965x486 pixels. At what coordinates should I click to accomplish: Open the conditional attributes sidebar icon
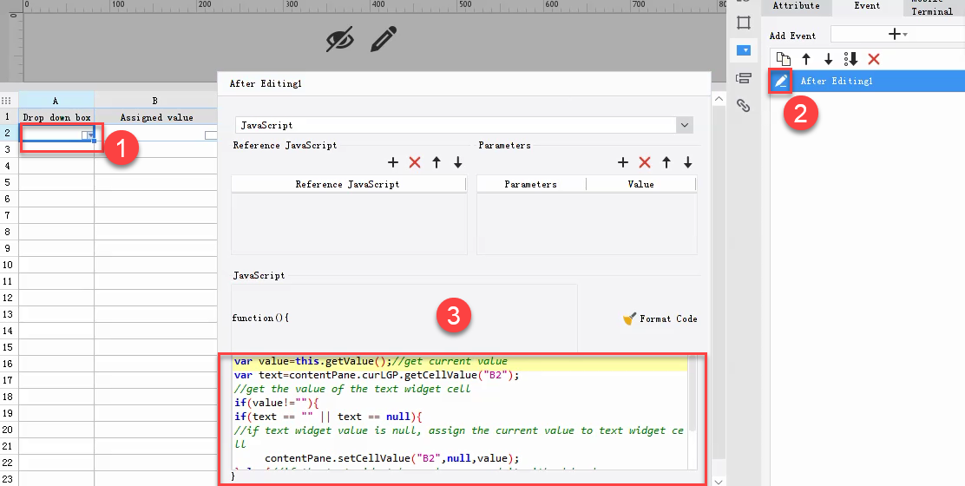[x=744, y=78]
